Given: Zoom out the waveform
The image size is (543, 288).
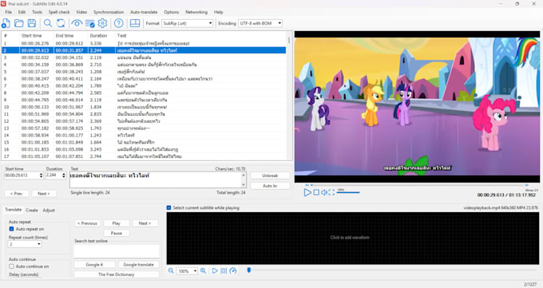Looking at the screenshot, I should click(x=171, y=270).
